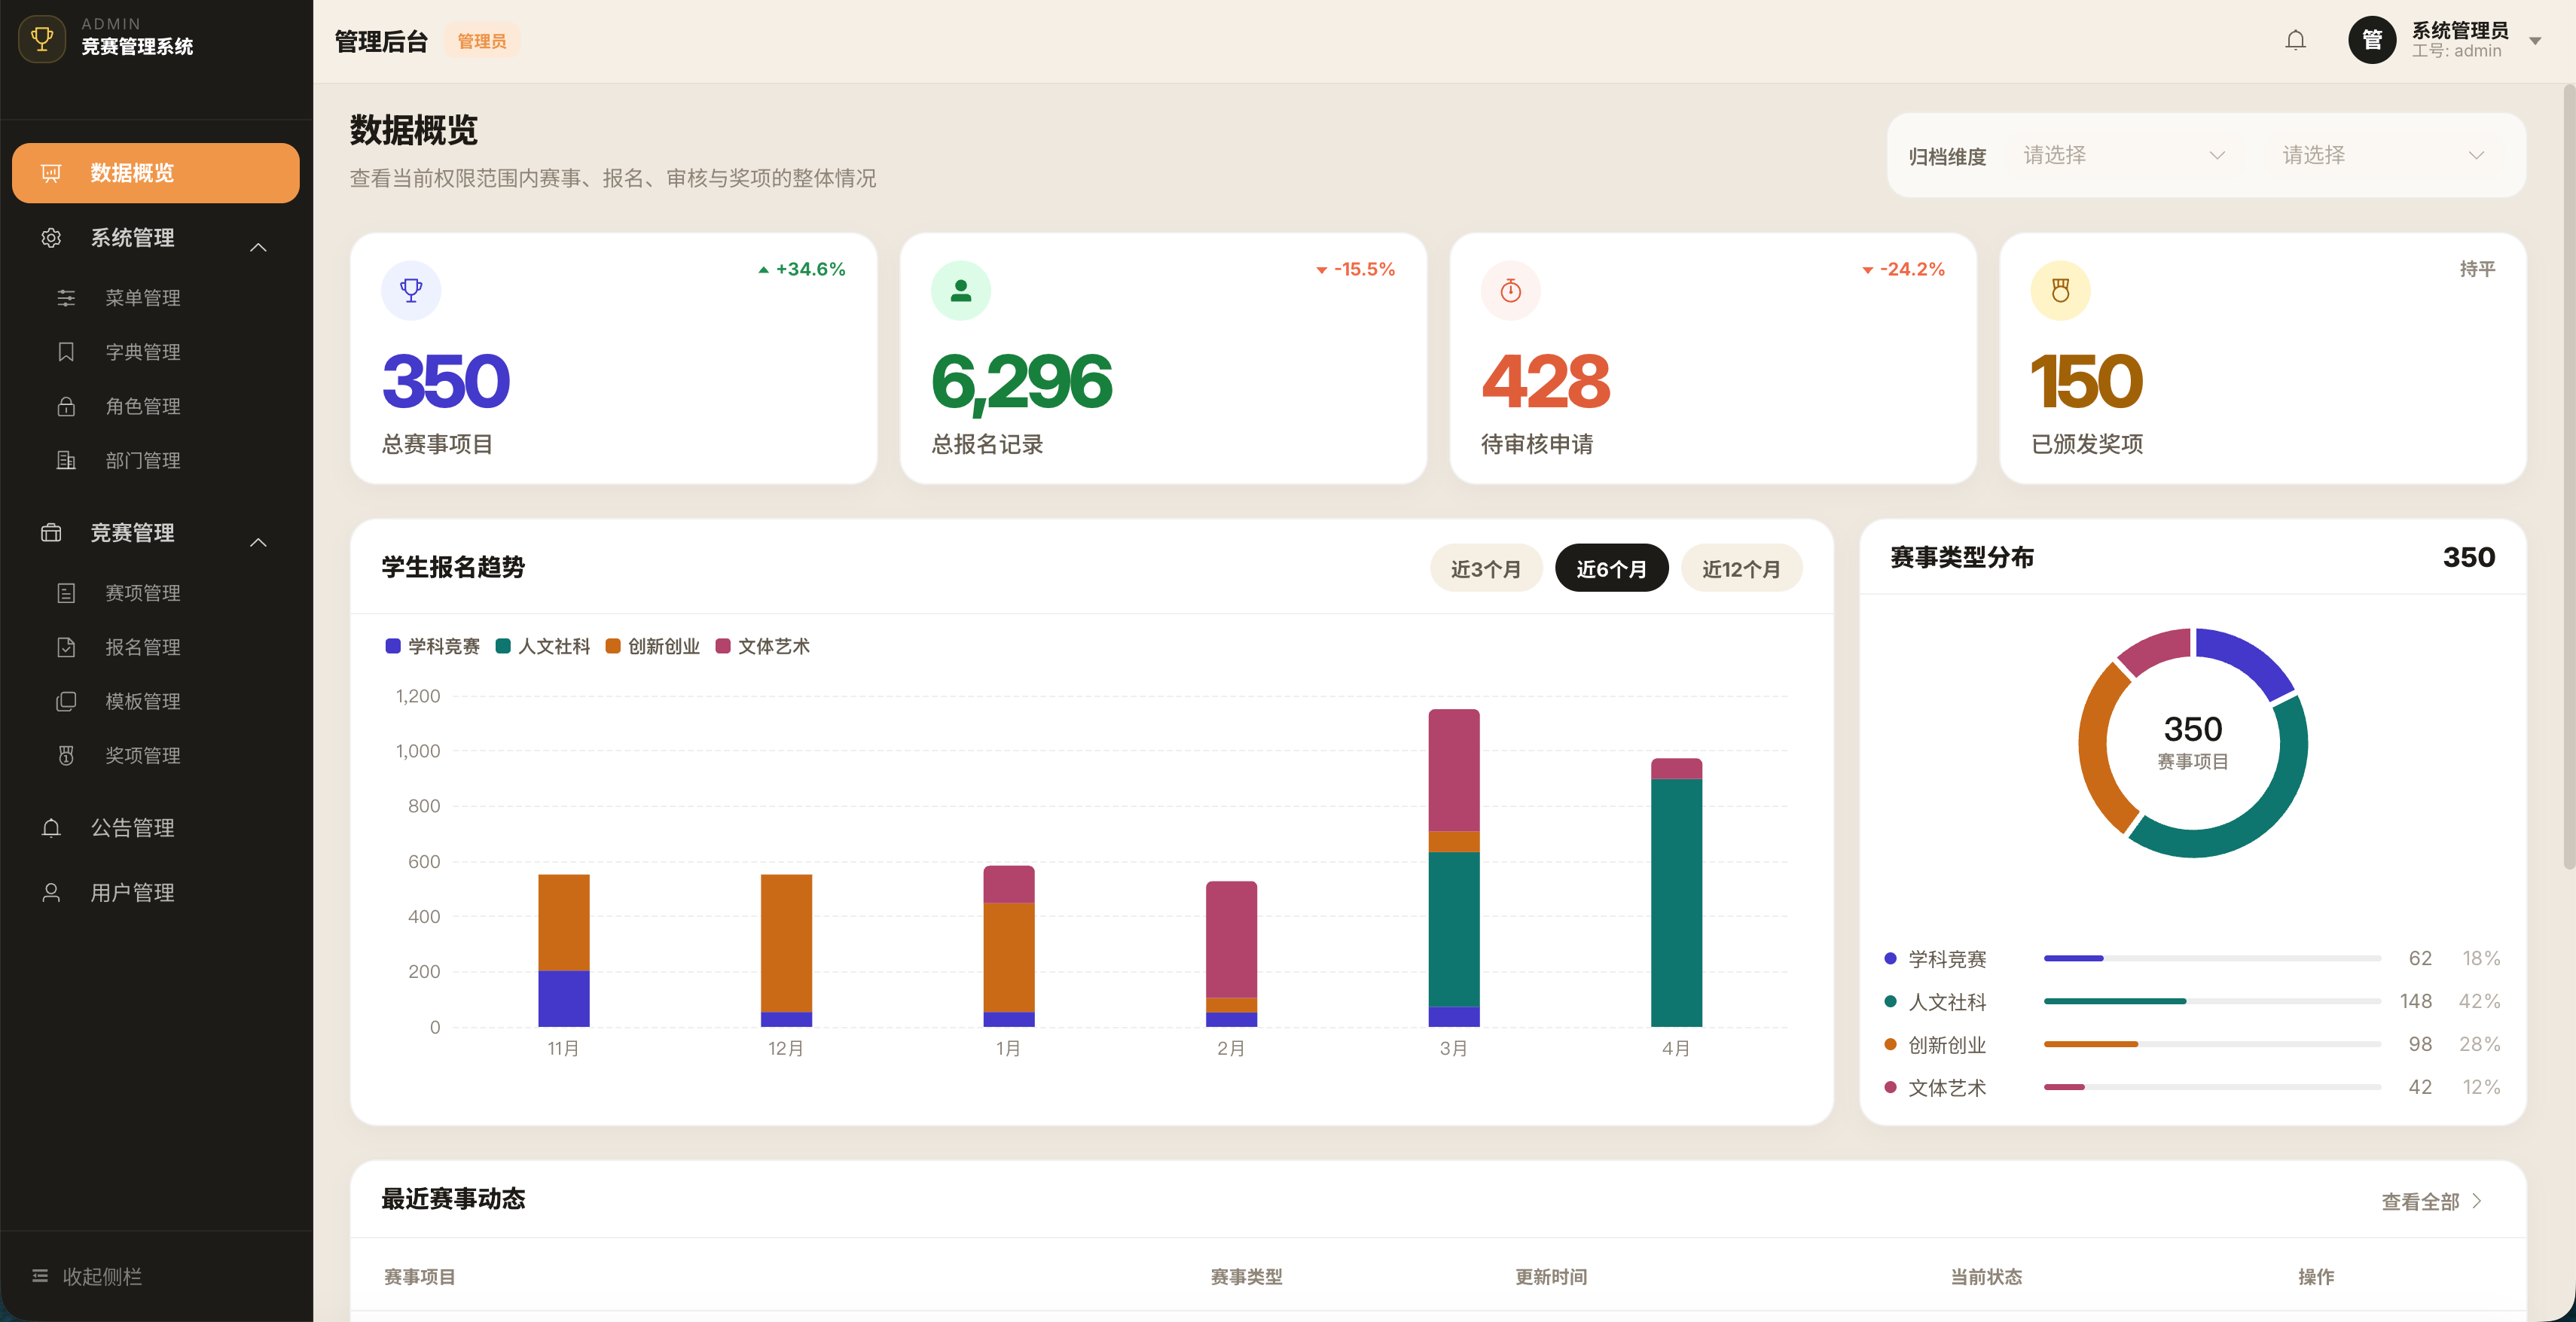Viewport: 2576px width, 1322px height.
Task: Click the 当前状态 column header
Action: (x=1986, y=1276)
